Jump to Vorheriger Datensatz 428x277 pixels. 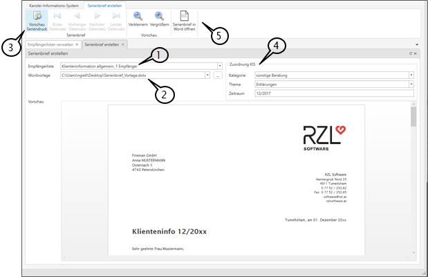tap(77, 17)
